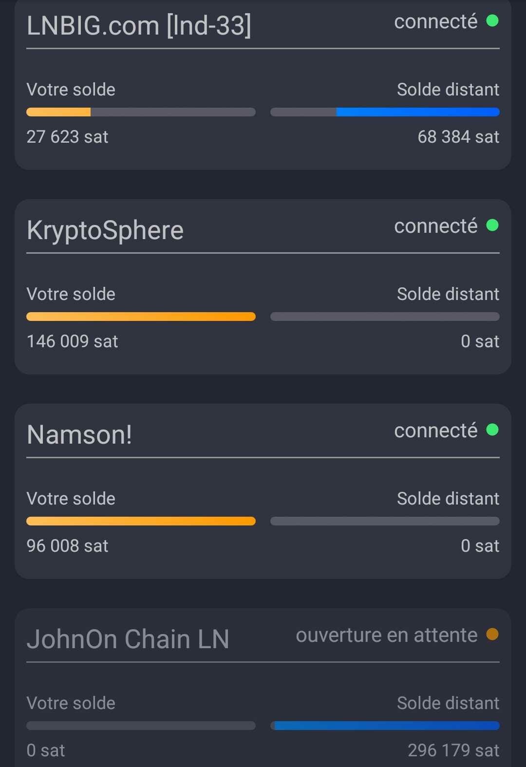Click KryptoSphere full orange balance bar
The height and width of the screenshot is (767, 526).
pos(141,317)
